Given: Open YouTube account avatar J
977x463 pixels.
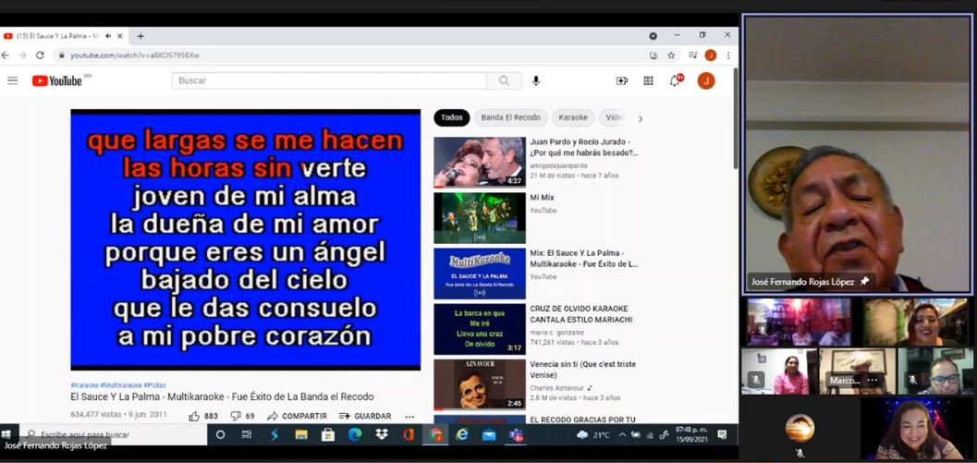Looking at the screenshot, I should [x=706, y=80].
